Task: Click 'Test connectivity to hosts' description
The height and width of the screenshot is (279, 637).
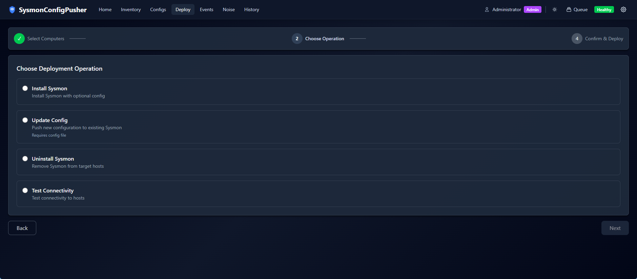Action: coord(58,198)
